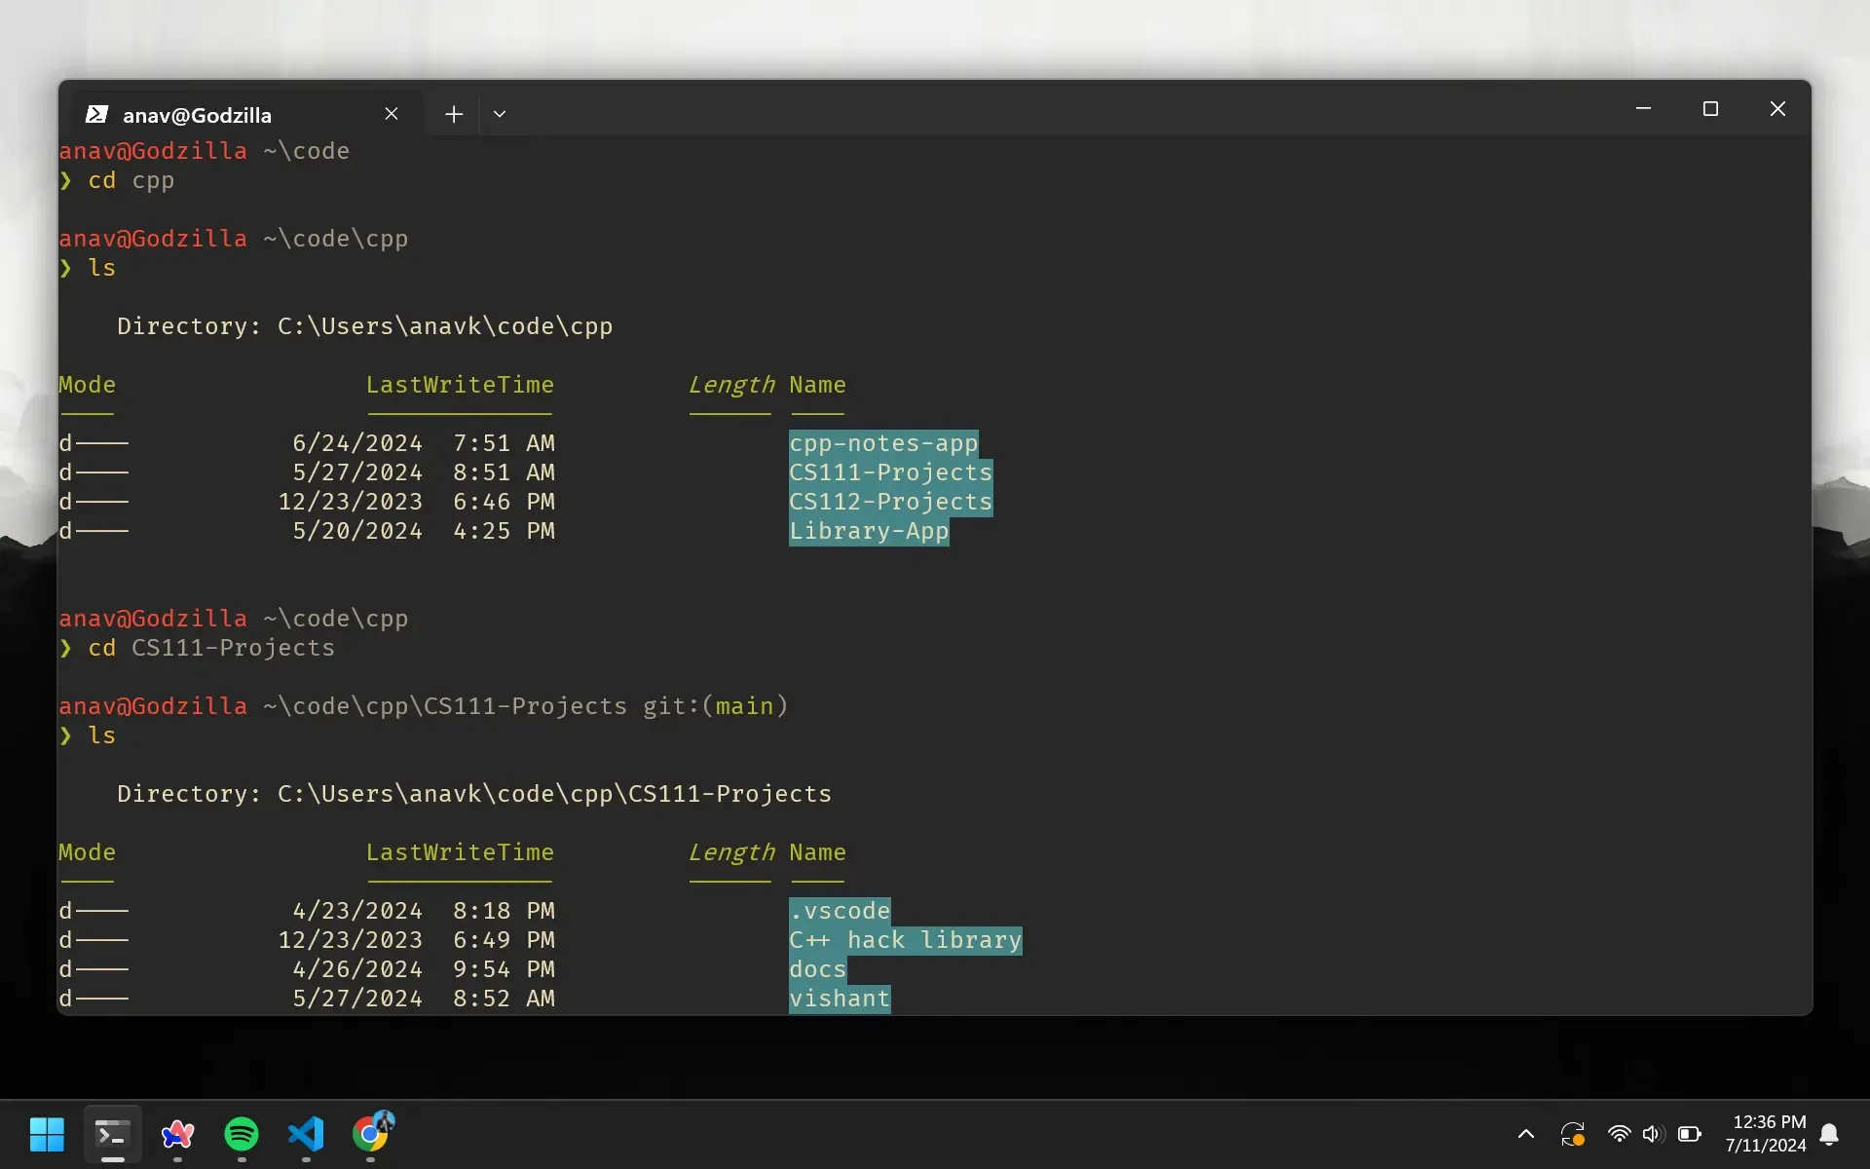Launch Visual Studio Code from taskbar
Image resolution: width=1870 pixels, height=1169 pixels.
coord(306,1135)
